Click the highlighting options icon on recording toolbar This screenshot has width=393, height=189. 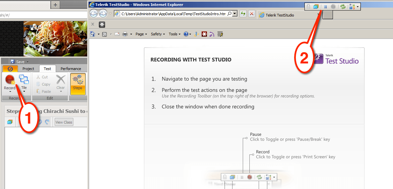coord(352,7)
